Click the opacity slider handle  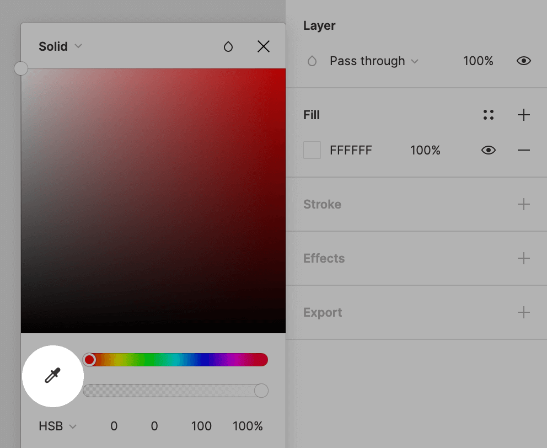pyautogui.click(x=261, y=391)
